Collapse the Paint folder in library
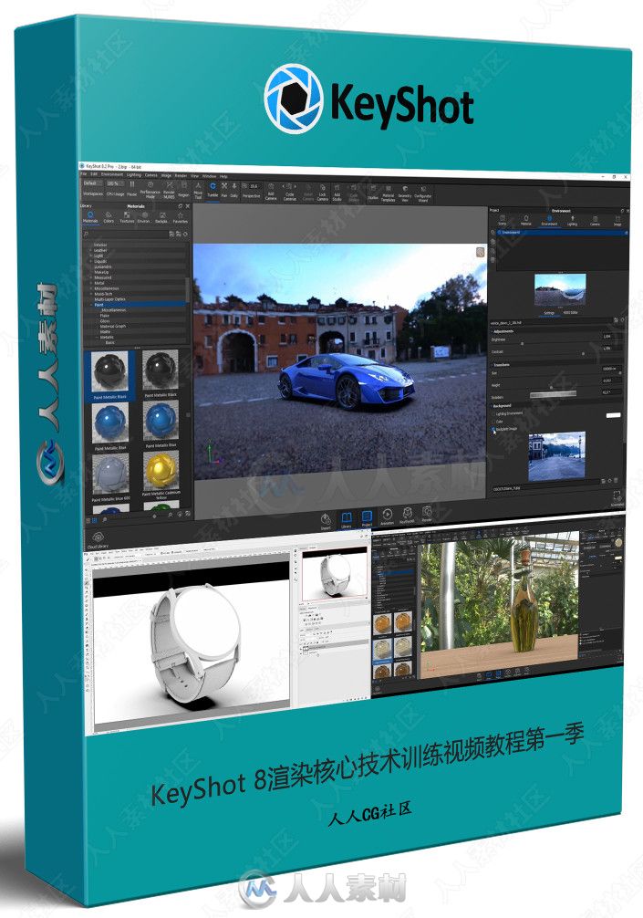Screen dimensions: 643x918 click(x=90, y=305)
